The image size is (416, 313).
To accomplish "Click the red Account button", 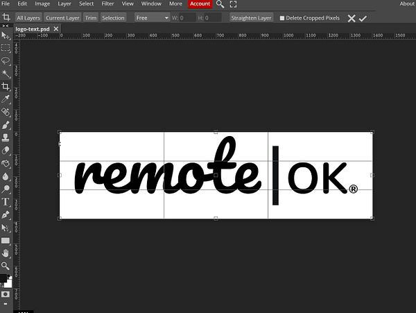I will pos(200,3).
